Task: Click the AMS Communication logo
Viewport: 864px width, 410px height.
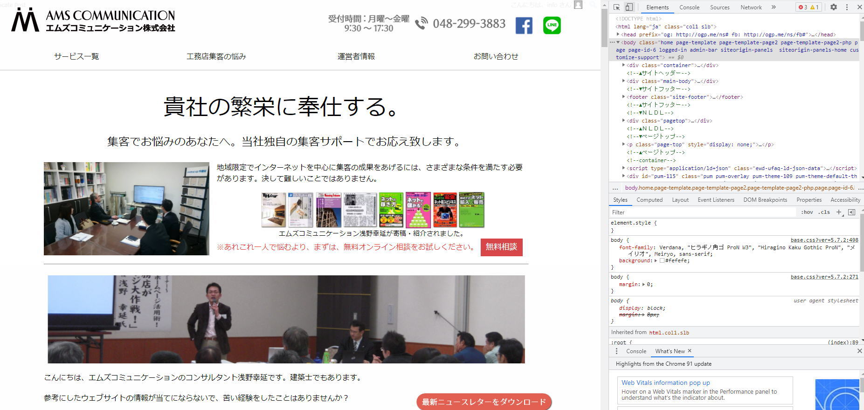Action: click(x=93, y=20)
